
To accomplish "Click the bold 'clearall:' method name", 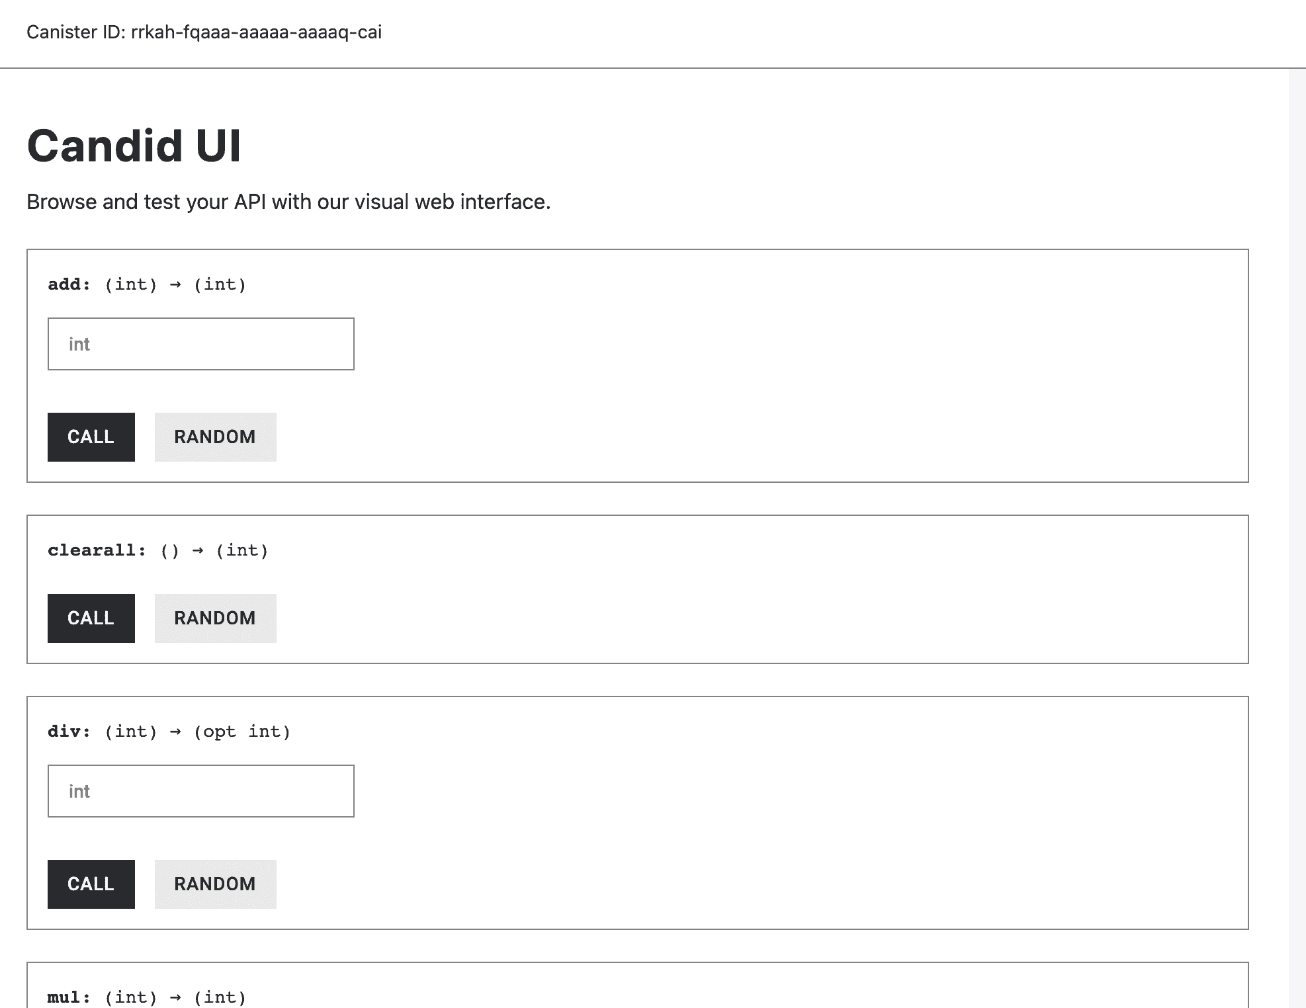I will 97,550.
